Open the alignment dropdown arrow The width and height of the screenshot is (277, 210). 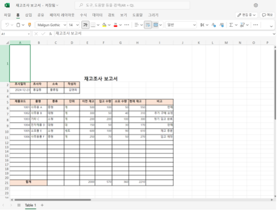(x=142, y=25)
